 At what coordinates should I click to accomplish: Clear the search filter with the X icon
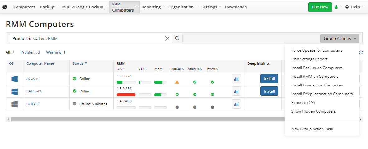[167, 39]
